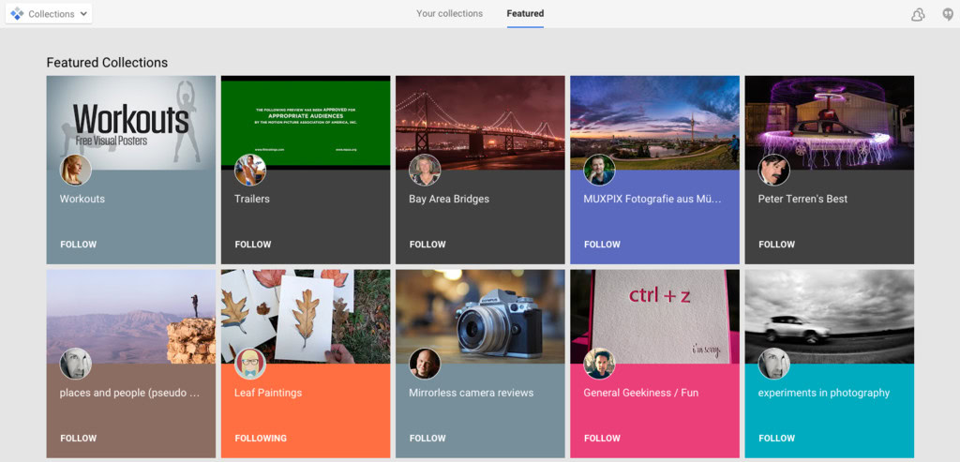Select the Featured tab
Image resolution: width=960 pixels, height=462 pixels.
pyautogui.click(x=525, y=13)
